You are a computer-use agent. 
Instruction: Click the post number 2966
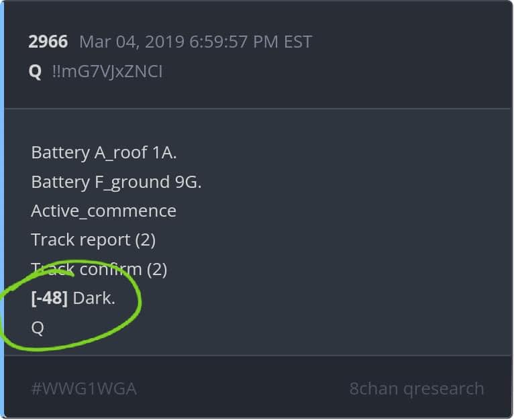(48, 42)
